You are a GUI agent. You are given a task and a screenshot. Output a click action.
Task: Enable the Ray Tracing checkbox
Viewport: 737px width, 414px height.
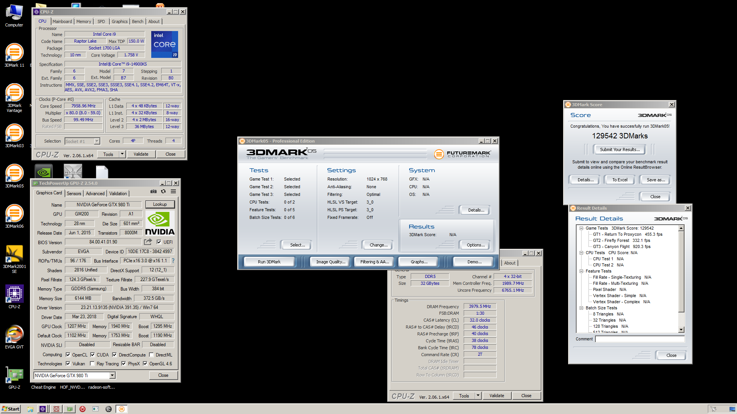92,363
